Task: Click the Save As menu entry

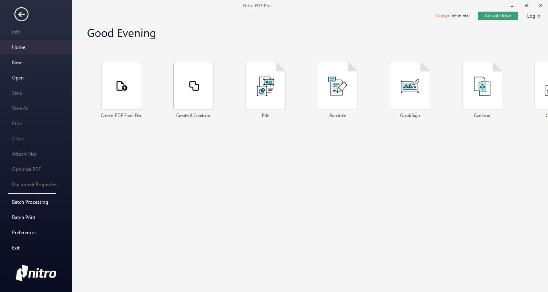Action: [36, 108]
